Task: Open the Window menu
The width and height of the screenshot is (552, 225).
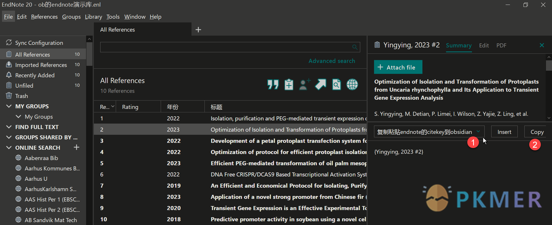Action: pyautogui.click(x=135, y=17)
